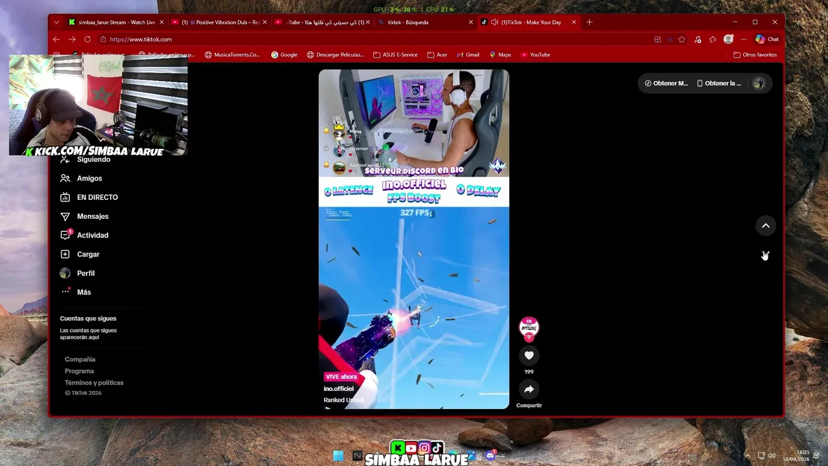
Task: Open the Compañía footer link
Action: pos(80,359)
